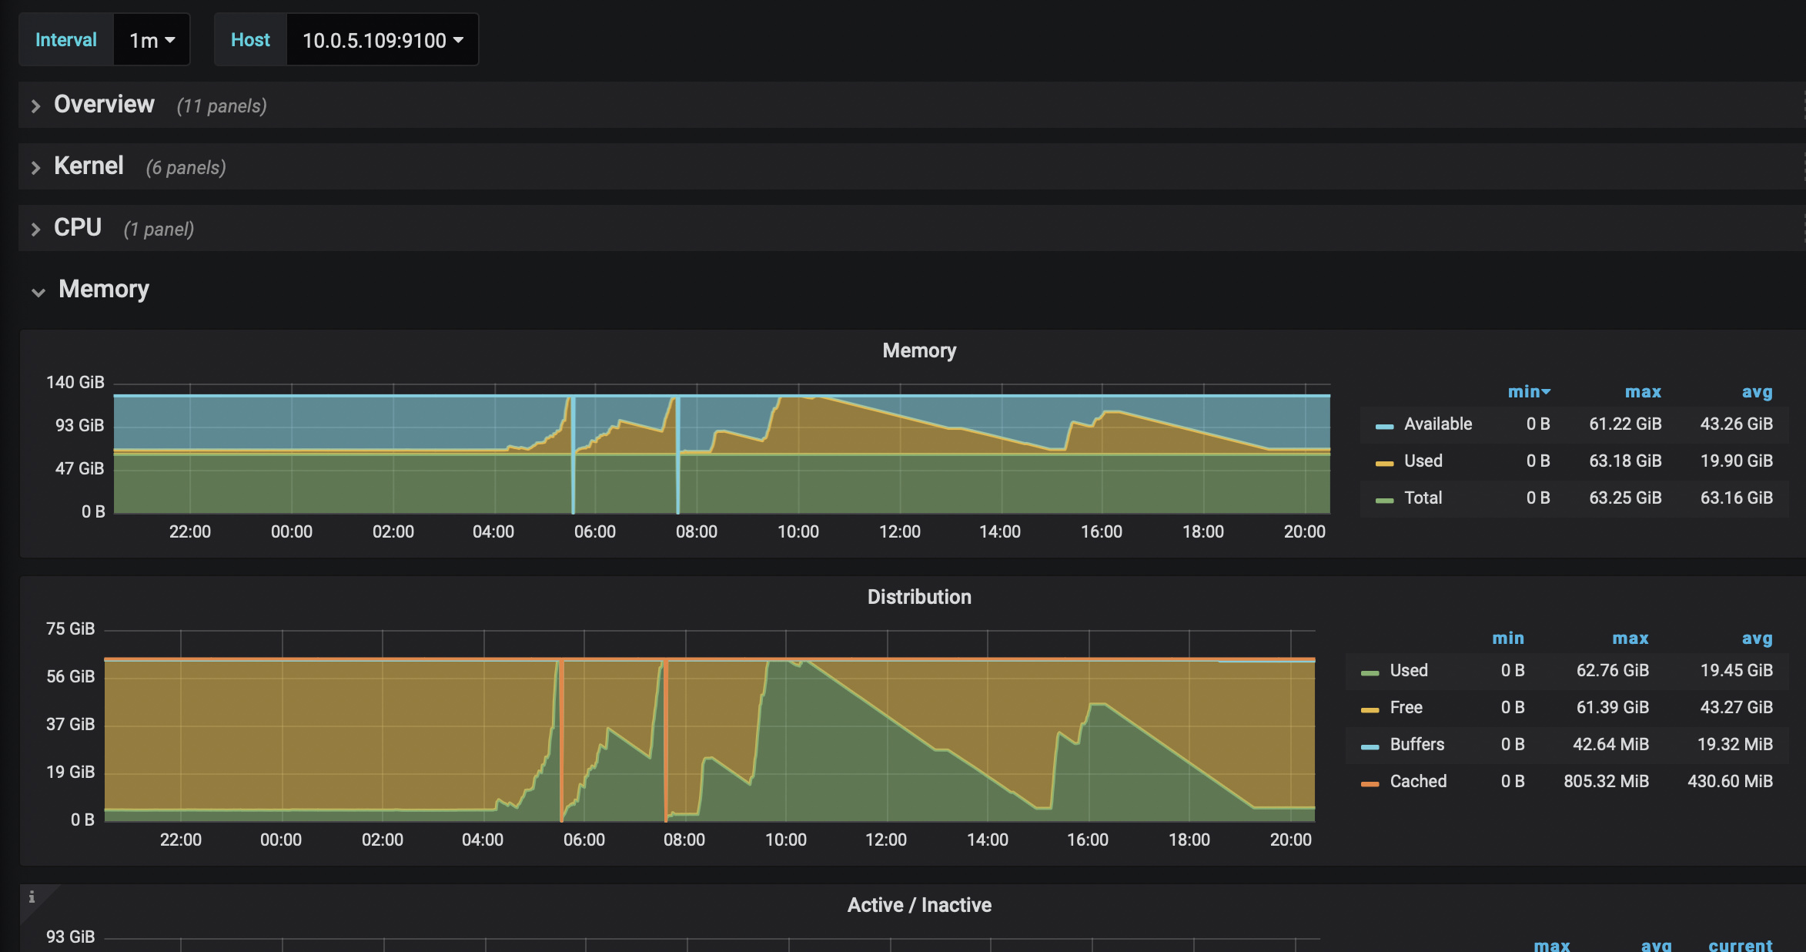Expand the CPU row chevron
This screenshot has height=952, width=1806.
[35, 230]
